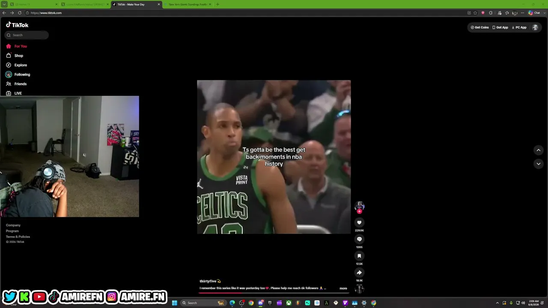Like the video with the heart icon
Viewport: 548px width, 308px height.
(x=359, y=222)
